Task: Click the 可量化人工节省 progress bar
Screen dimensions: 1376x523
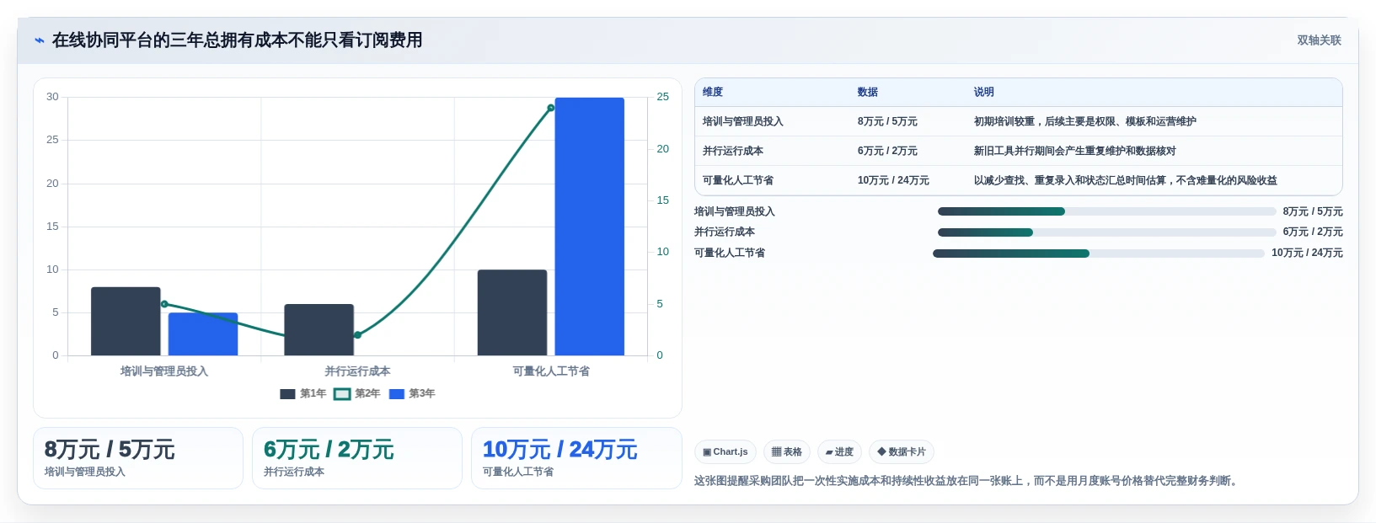Action: [1099, 253]
